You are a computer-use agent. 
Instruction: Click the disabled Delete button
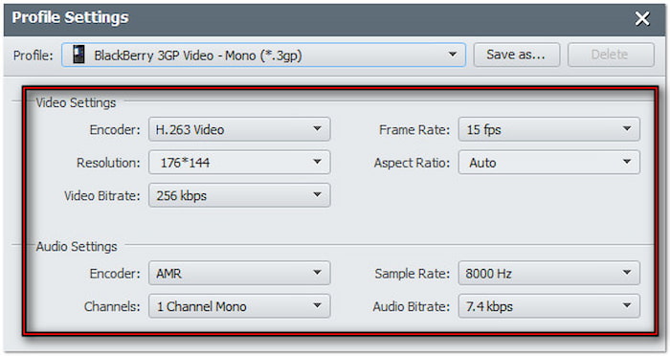click(611, 55)
